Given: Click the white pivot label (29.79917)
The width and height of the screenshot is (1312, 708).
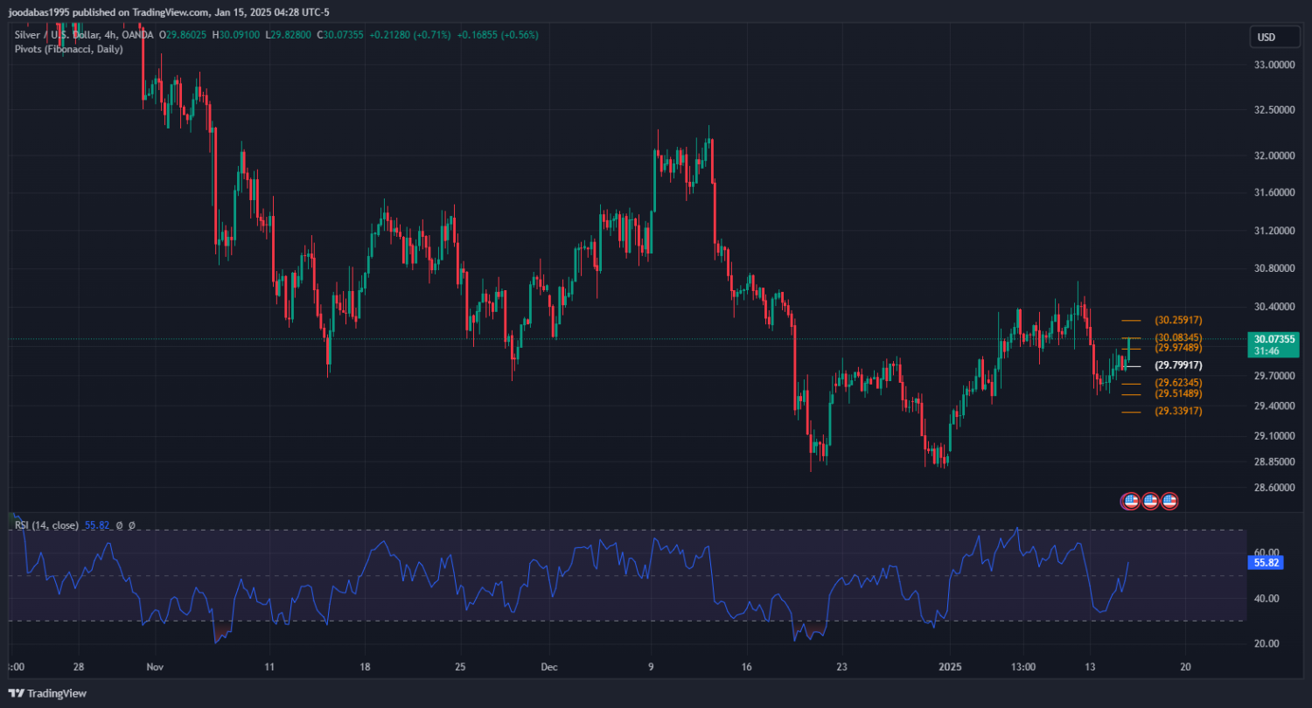Looking at the screenshot, I should click(1178, 365).
